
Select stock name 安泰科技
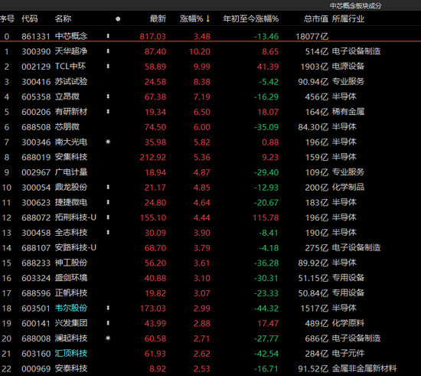point(71,368)
